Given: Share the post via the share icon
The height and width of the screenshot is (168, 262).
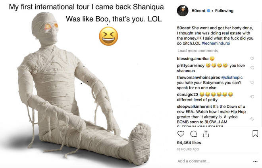Looking at the screenshot, I should tap(206, 134).
